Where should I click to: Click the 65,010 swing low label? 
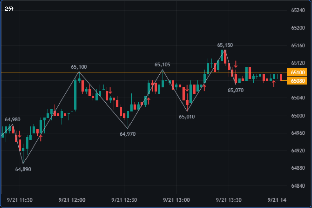[x=187, y=117]
